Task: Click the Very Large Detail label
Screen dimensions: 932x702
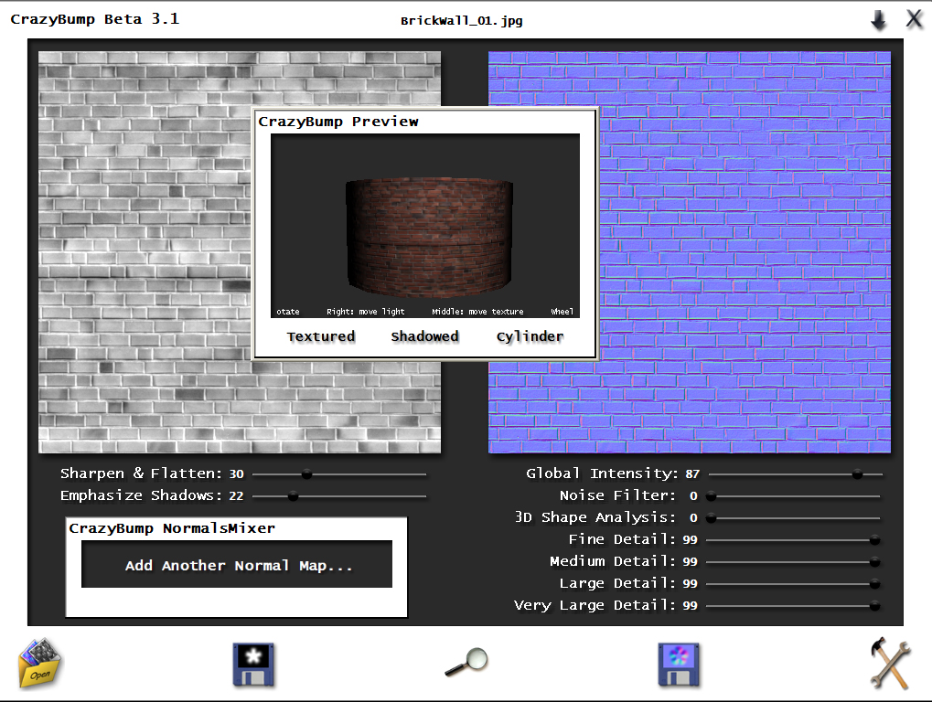Action: point(595,605)
